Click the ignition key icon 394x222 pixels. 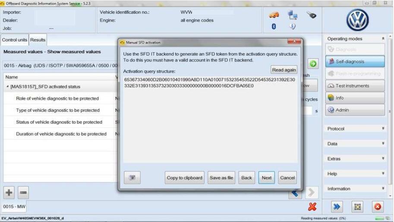[x=311, y=15]
